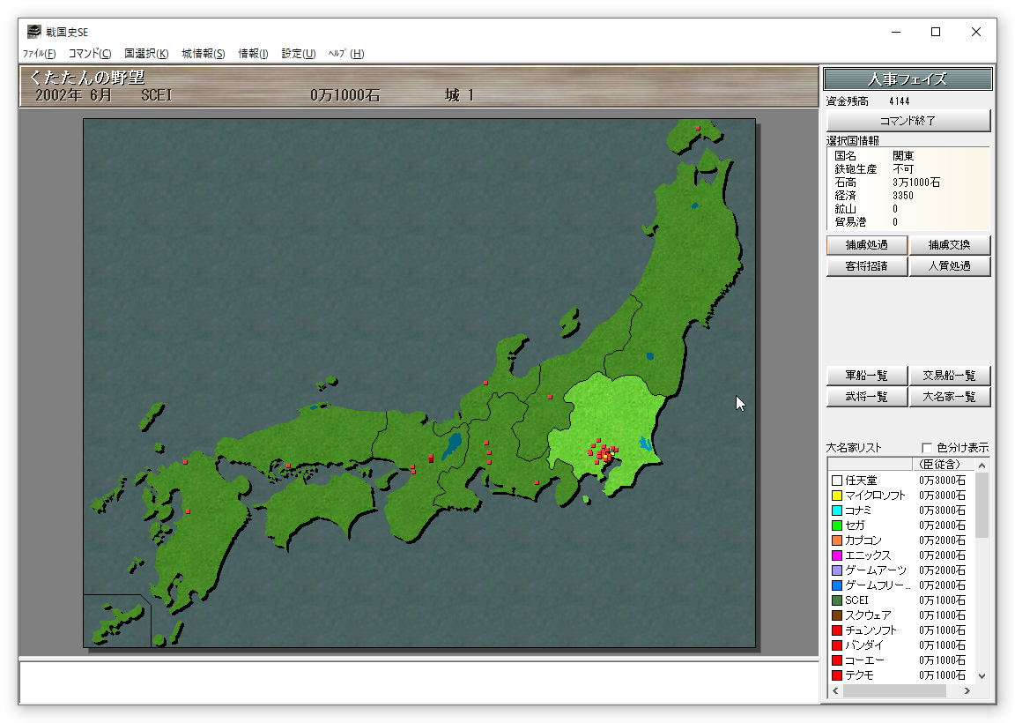The width and height of the screenshot is (1015, 723).
Task: Click the 捕虜処遇 button
Action: pyautogui.click(x=866, y=245)
